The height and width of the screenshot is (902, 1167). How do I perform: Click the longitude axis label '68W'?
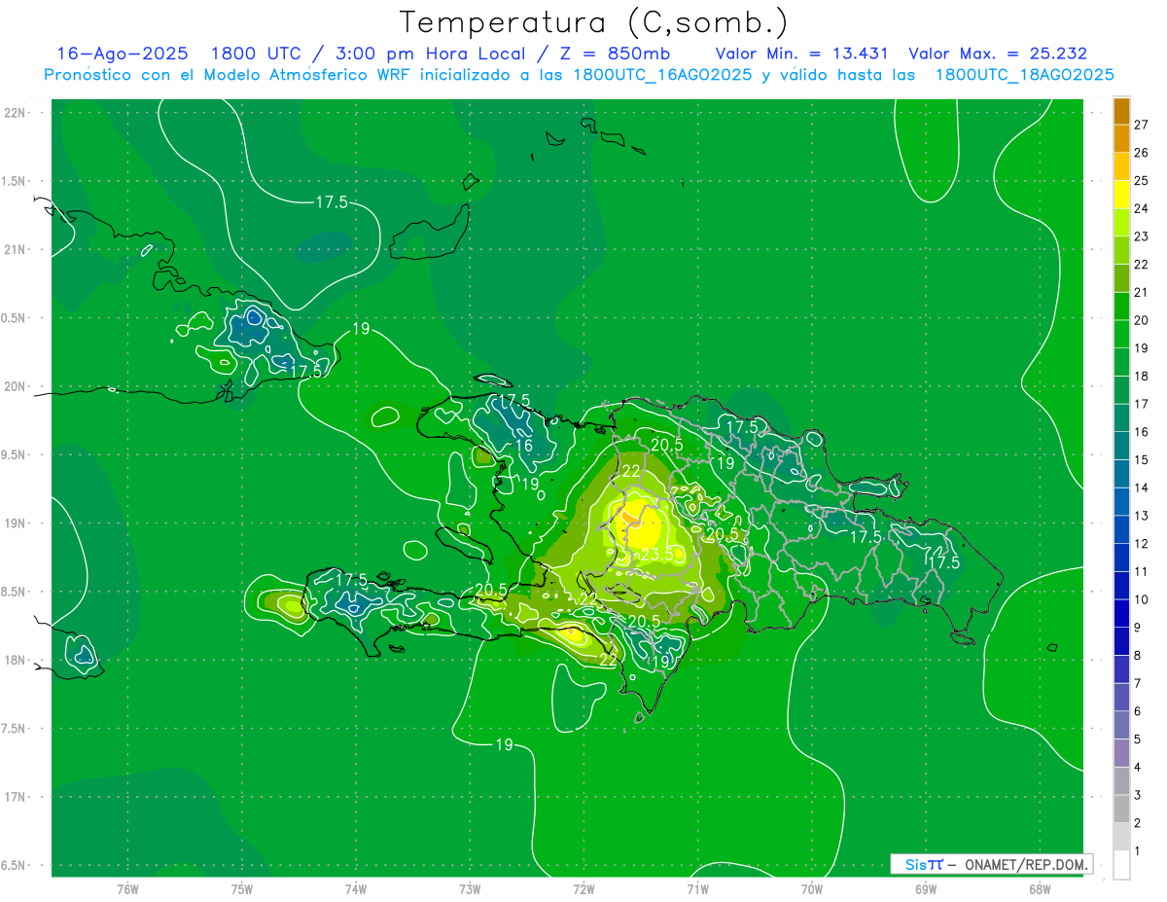click(1040, 888)
